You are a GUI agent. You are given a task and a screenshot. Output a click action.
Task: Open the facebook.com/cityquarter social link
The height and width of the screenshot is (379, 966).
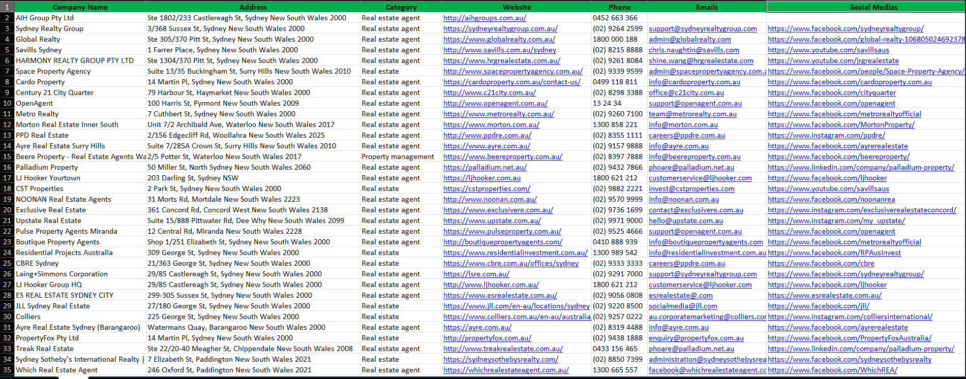832,92
